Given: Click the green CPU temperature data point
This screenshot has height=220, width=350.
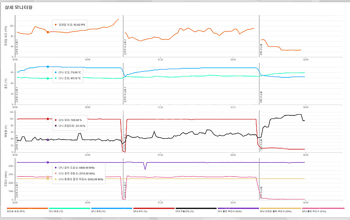Looking at the screenshot, I should tap(48, 78).
